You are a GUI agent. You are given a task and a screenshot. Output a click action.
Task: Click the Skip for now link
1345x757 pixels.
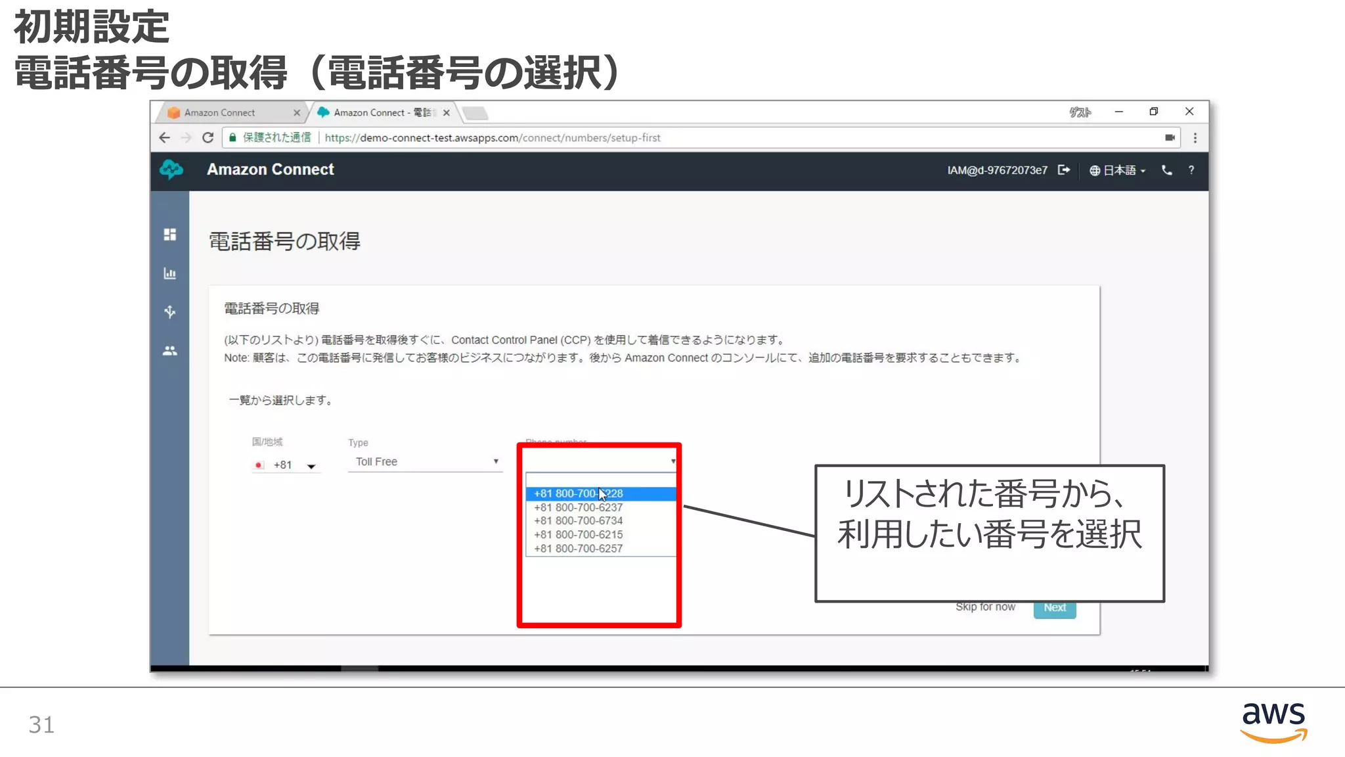(985, 607)
